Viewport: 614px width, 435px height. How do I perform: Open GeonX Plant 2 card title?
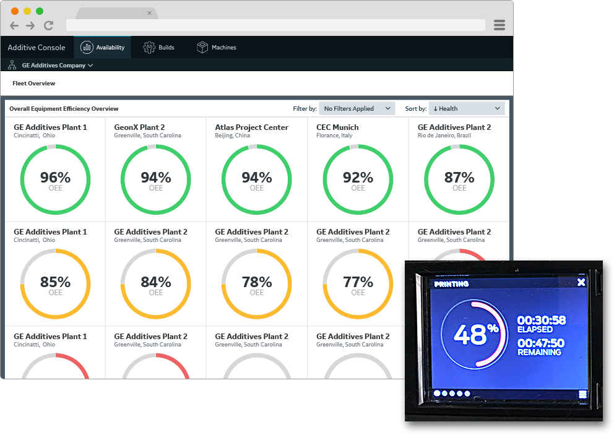[139, 127]
